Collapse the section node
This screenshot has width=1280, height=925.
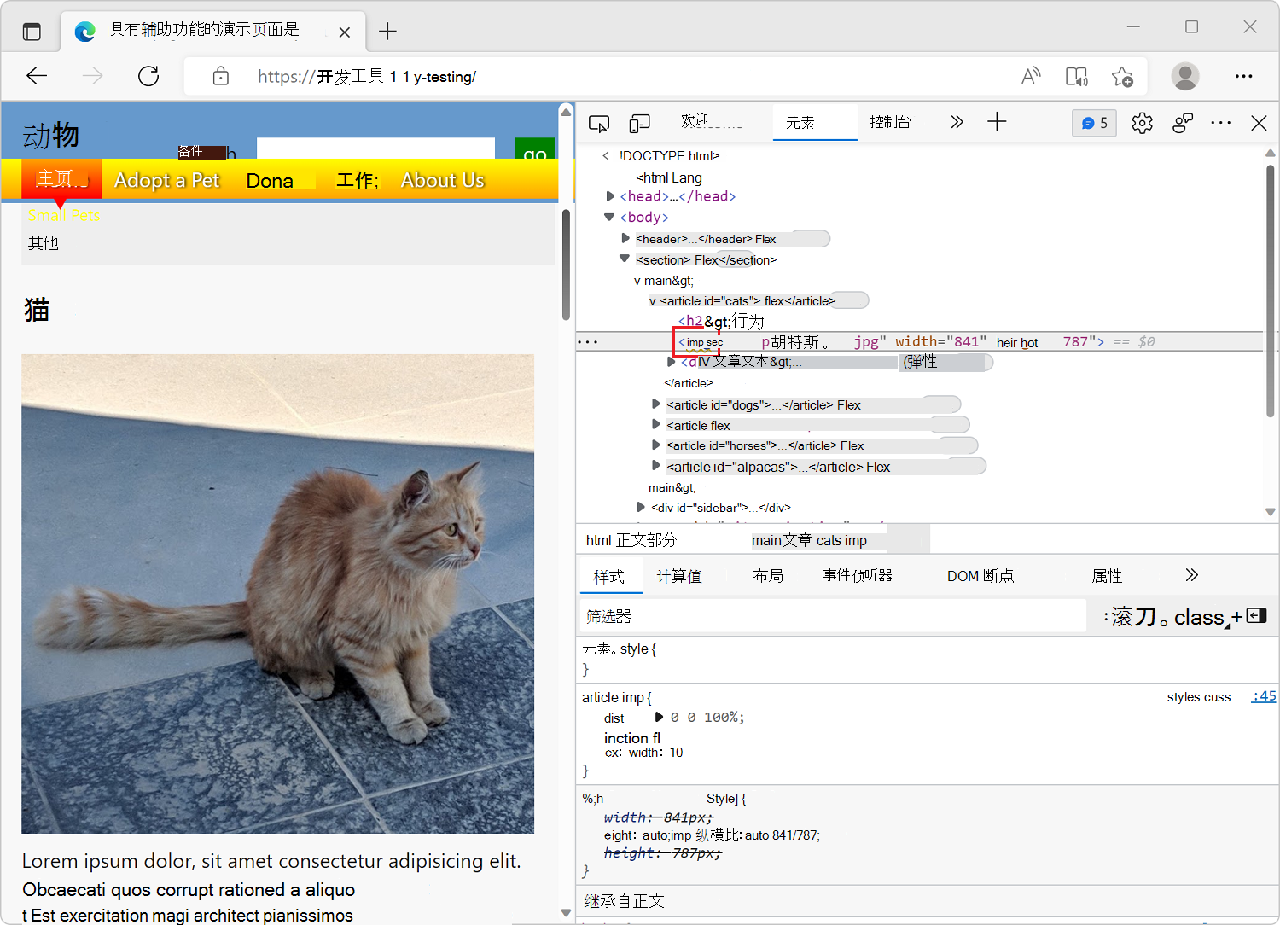pyautogui.click(x=625, y=259)
